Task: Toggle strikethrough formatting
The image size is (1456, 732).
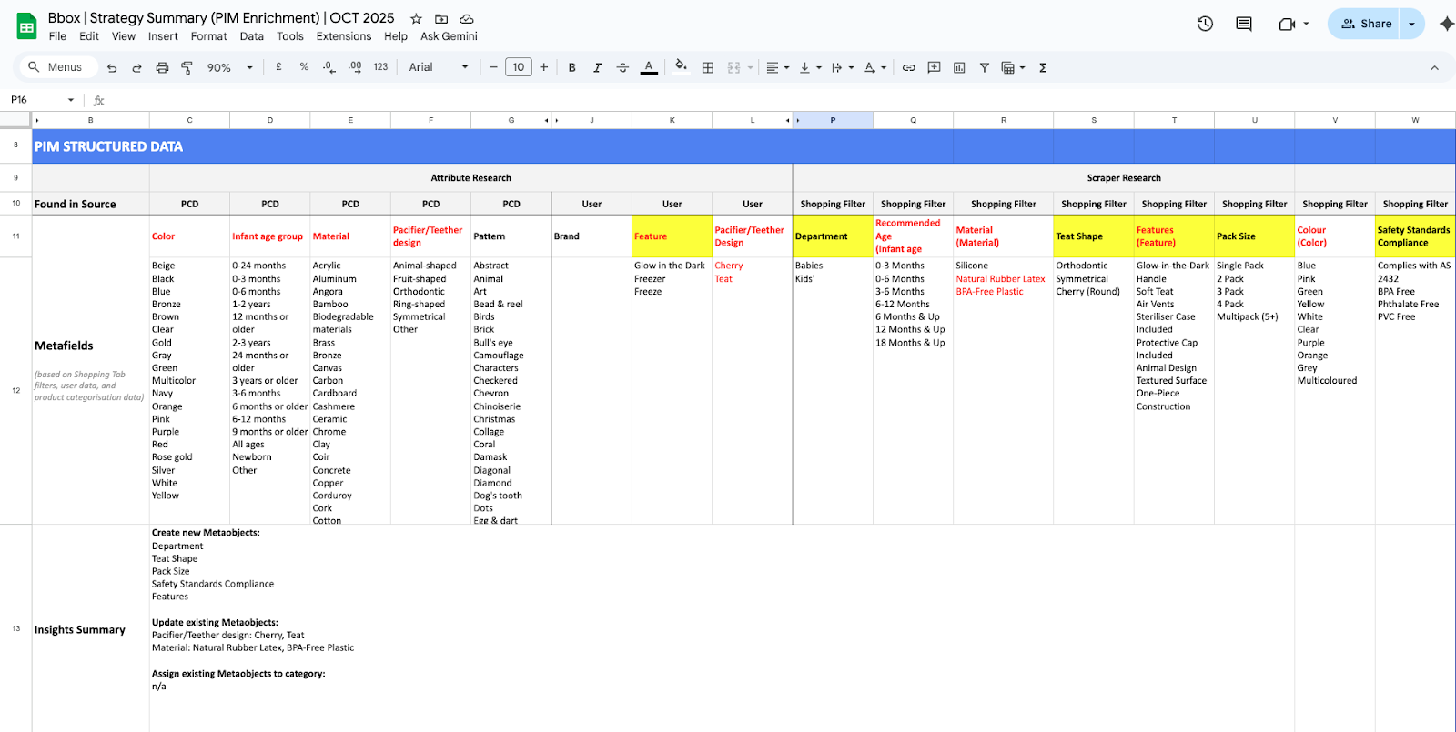Action: click(622, 67)
